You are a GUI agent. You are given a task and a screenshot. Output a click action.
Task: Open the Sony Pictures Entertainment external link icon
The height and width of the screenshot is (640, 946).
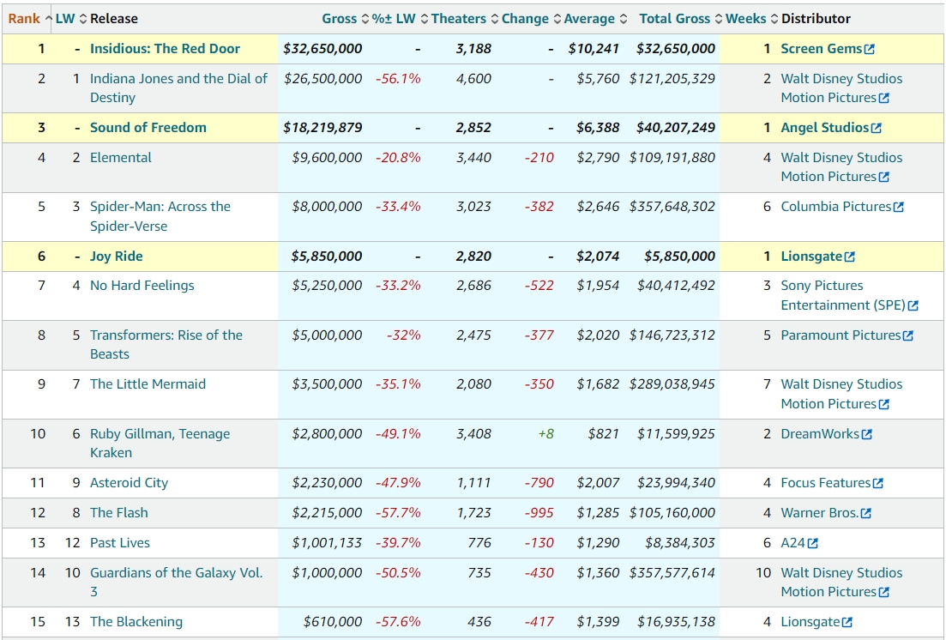click(913, 306)
